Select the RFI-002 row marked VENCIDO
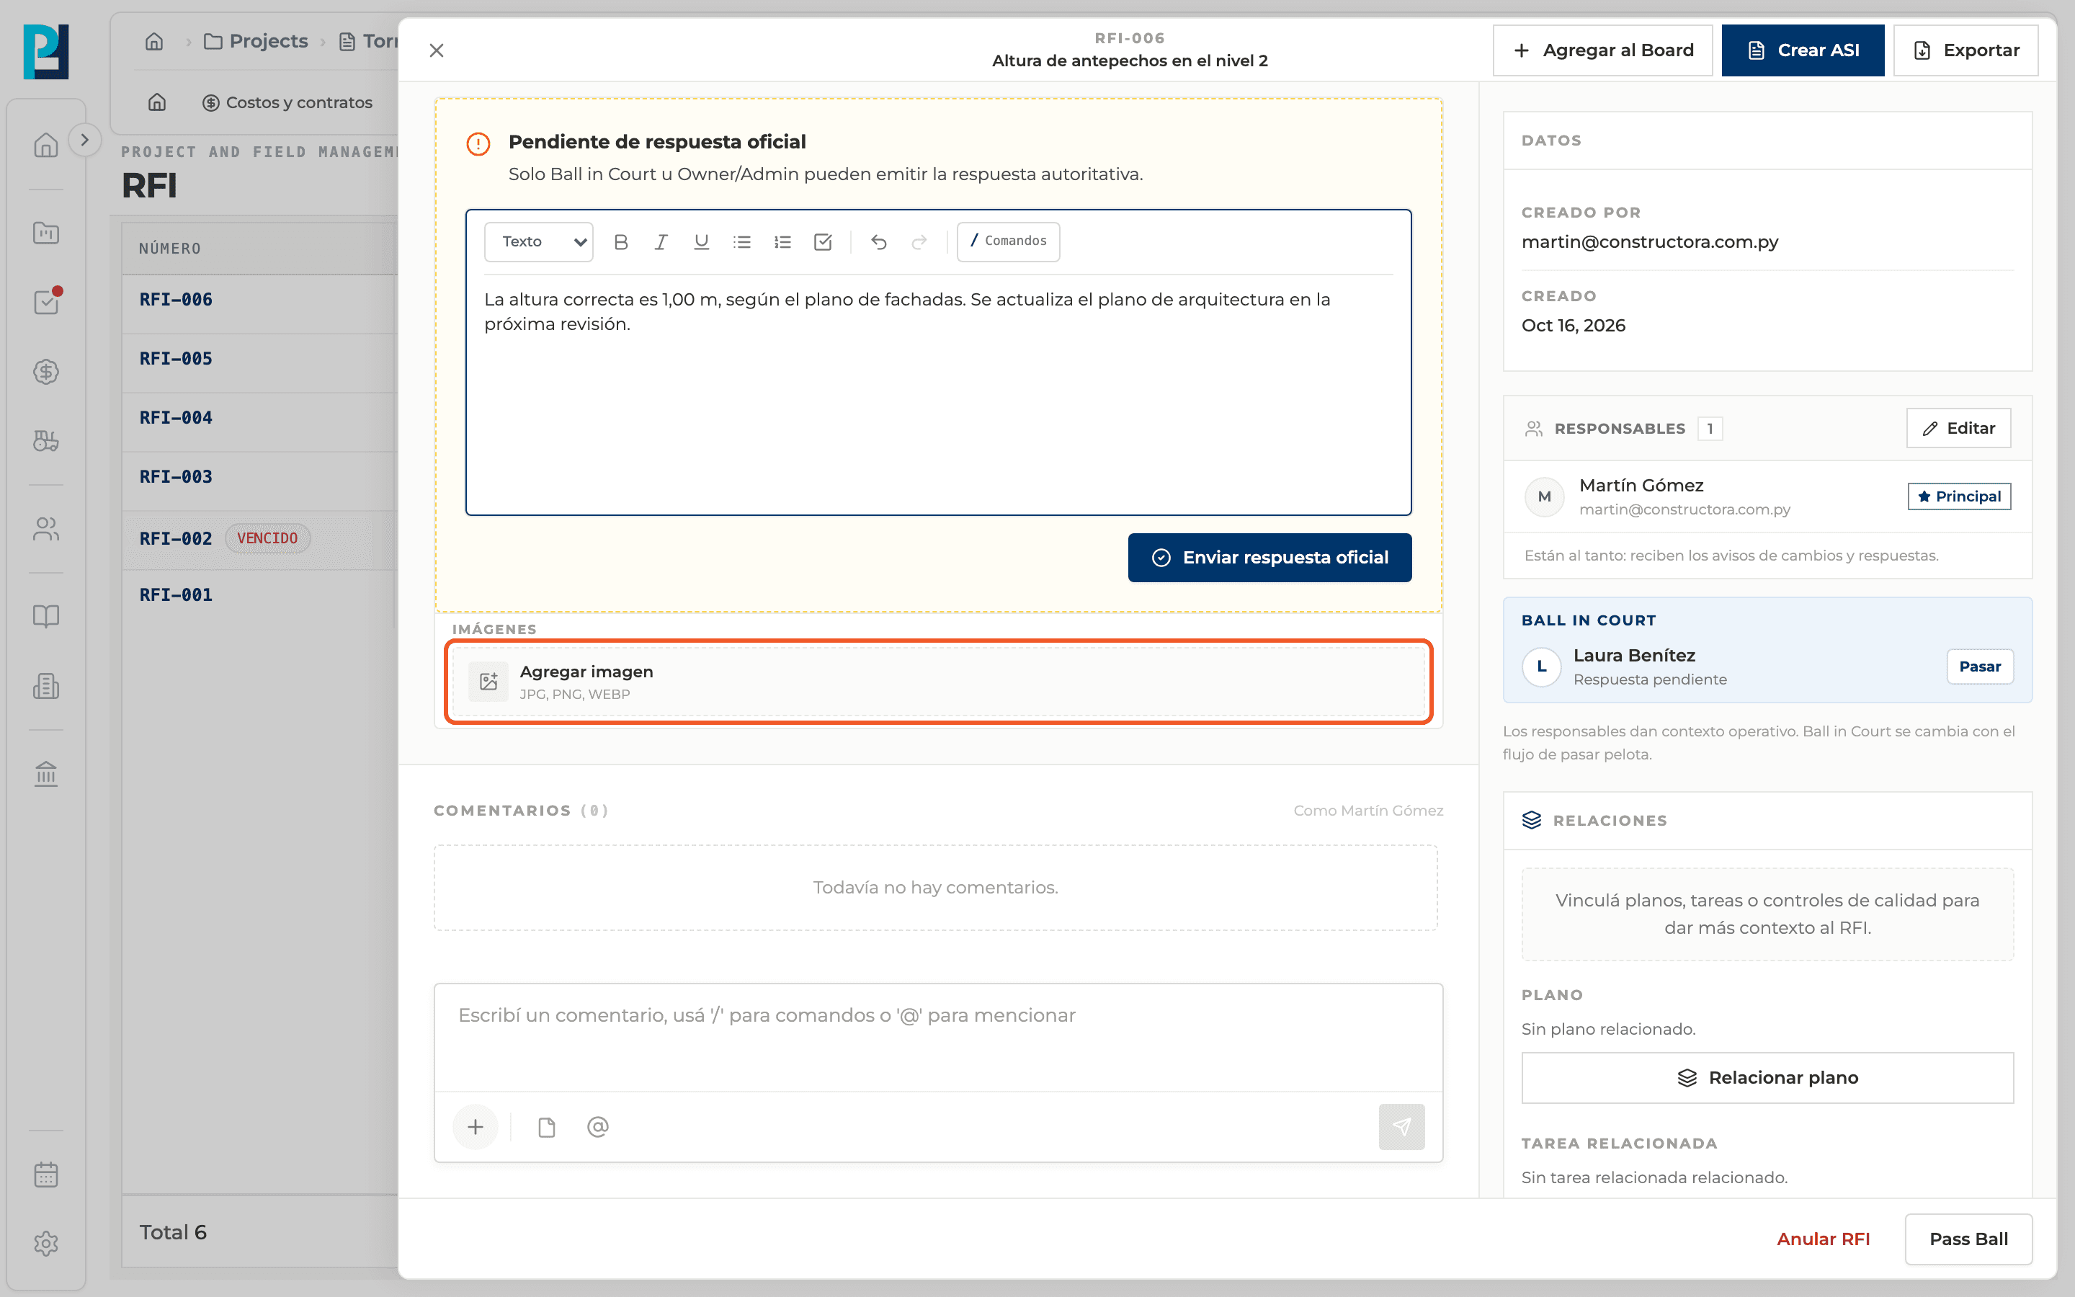The height and width of the screenshot is (1297, 2075). coord(259,540)
